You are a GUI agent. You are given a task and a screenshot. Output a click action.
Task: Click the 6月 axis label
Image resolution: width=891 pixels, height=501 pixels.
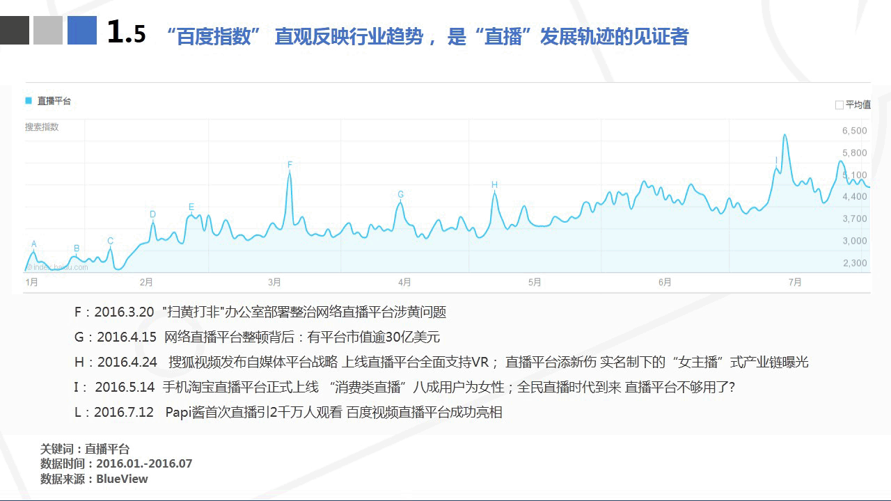click(x=665, y=283)
